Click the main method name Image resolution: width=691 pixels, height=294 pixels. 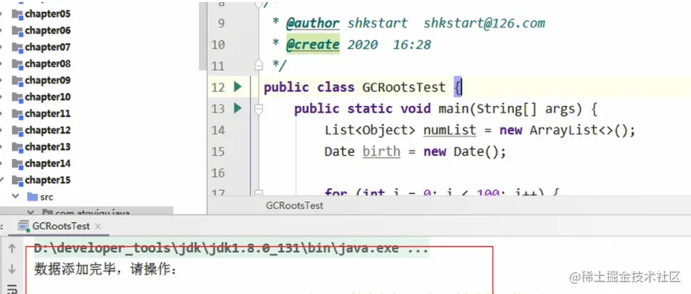(454, 109)
